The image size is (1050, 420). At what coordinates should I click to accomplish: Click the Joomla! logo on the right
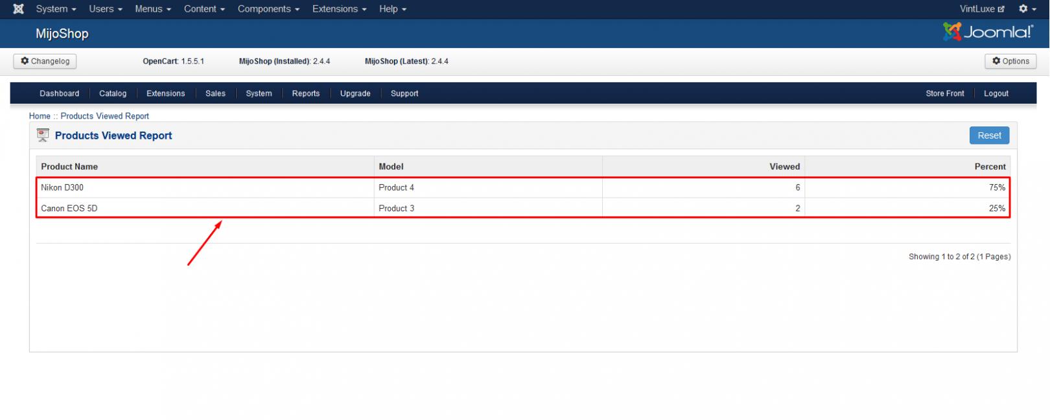988,32
